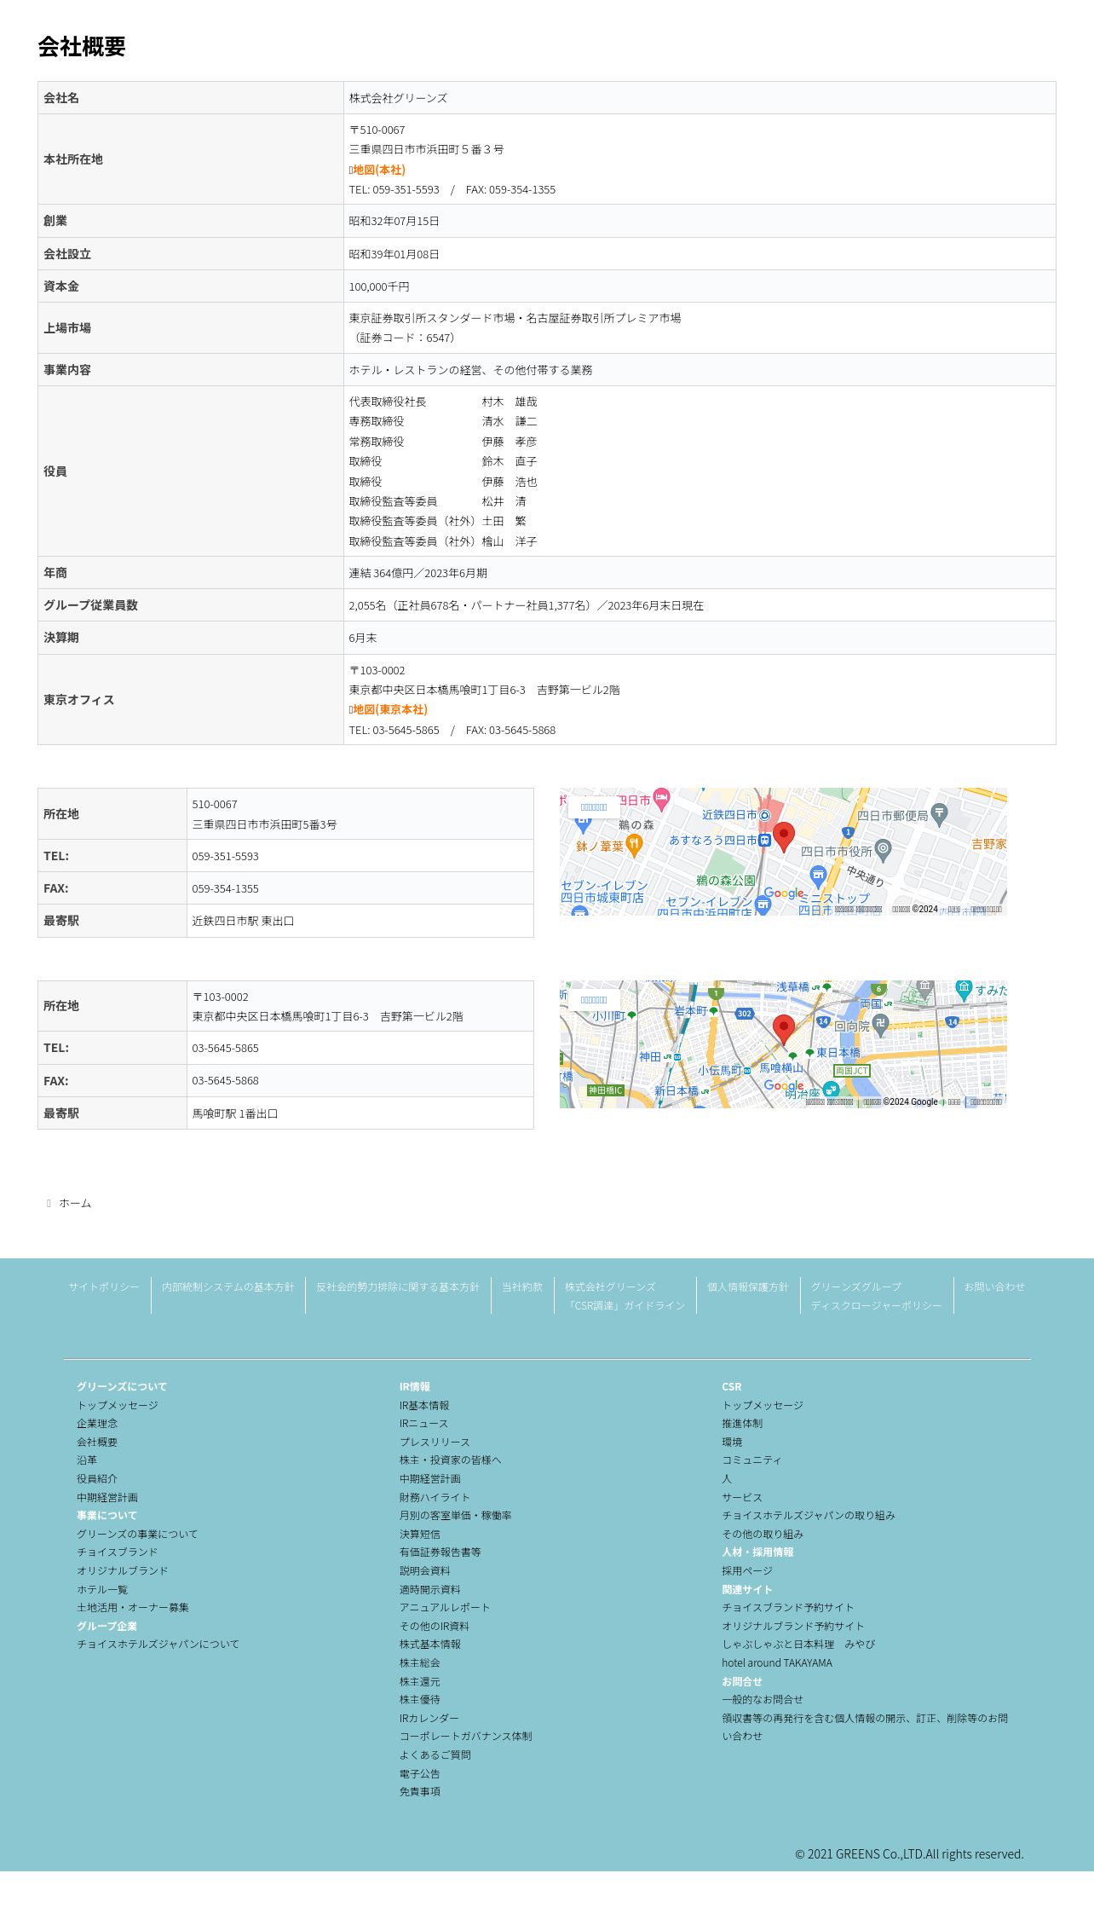Open IR基本情報 footer link
The image size is (1094, 1931).
(x=424, y=1405)
